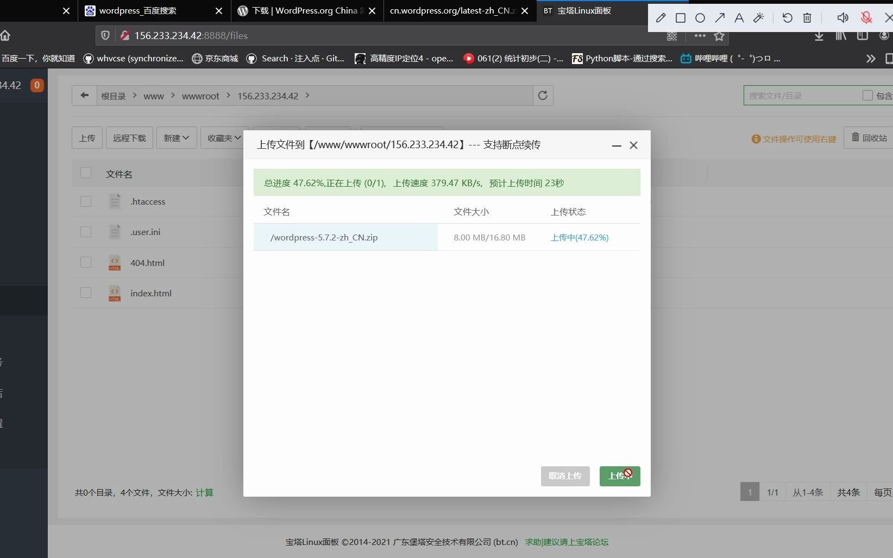Screen dimensions: 893x558
Task: Open the 京东商城 bookmark
Action: [x=216, y=59]
